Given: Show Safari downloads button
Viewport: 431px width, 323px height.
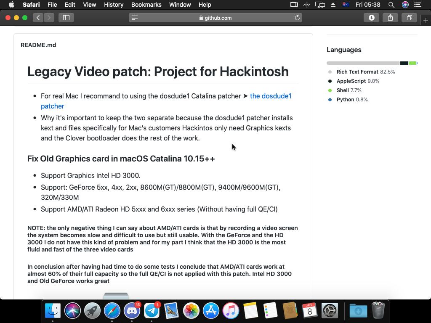Looking at the screenshot, I should pyautogui.click(x=371, y=18).
